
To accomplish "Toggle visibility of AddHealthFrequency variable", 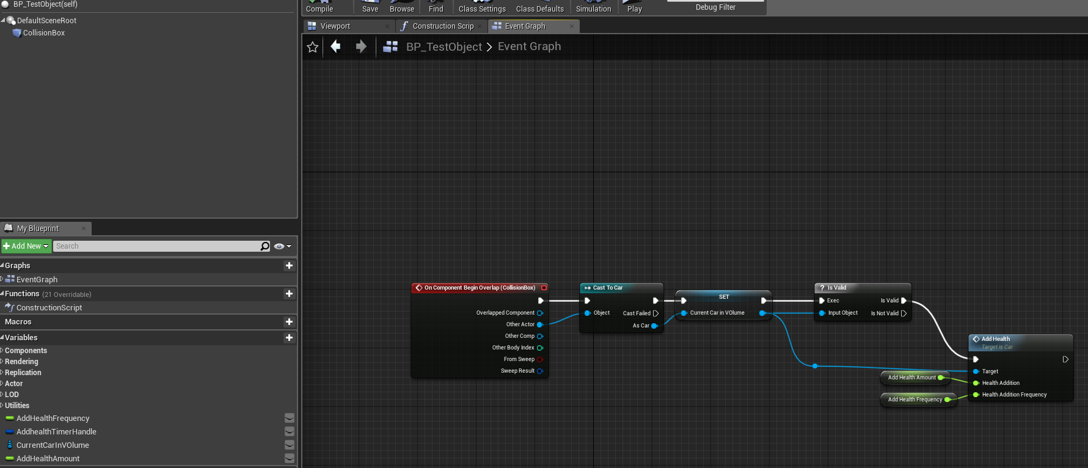I will (290, 419).
